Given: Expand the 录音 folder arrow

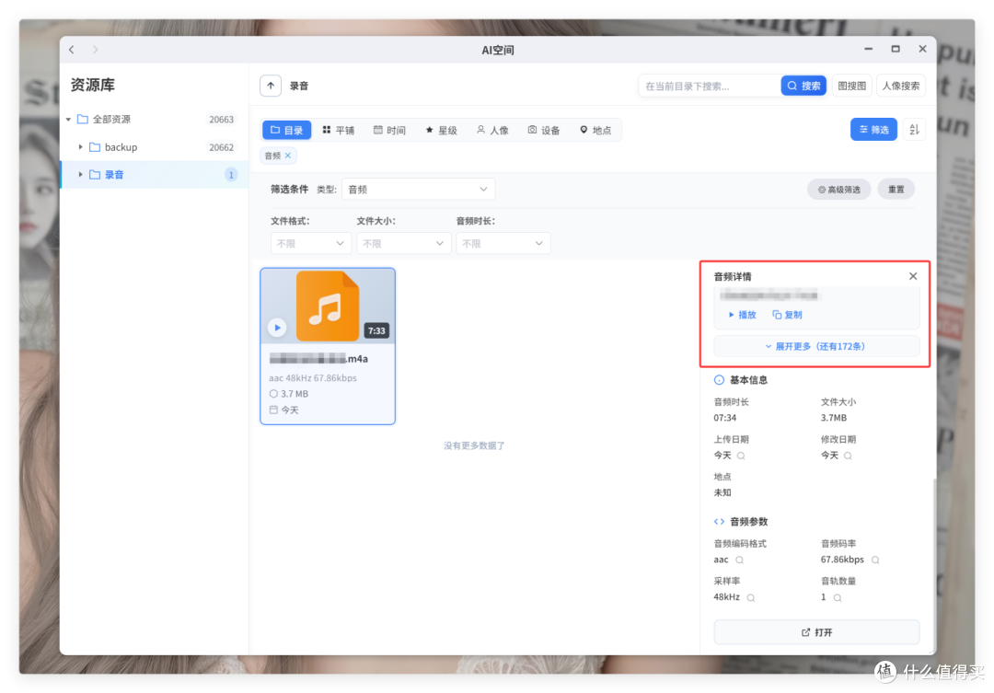Looking at the screenshot, I should (x=80, y=174).
